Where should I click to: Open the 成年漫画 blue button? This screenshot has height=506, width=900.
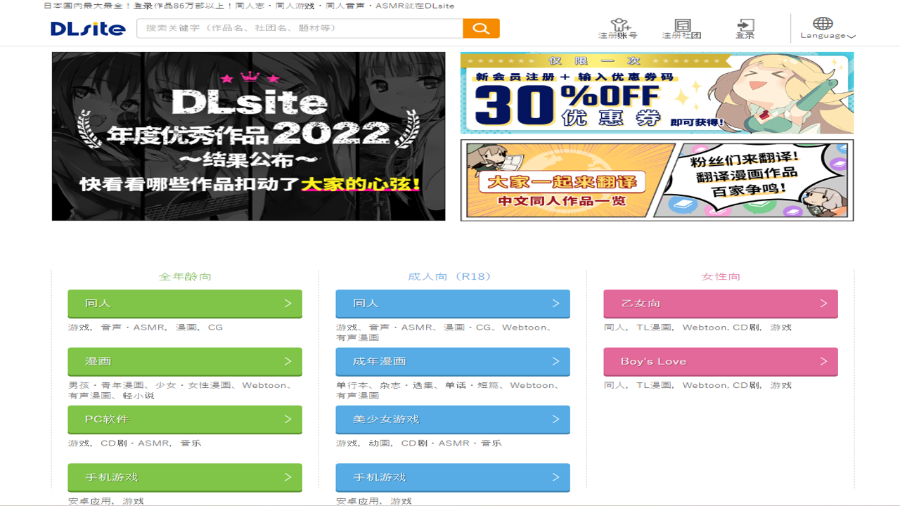click(x=453, y=361)
